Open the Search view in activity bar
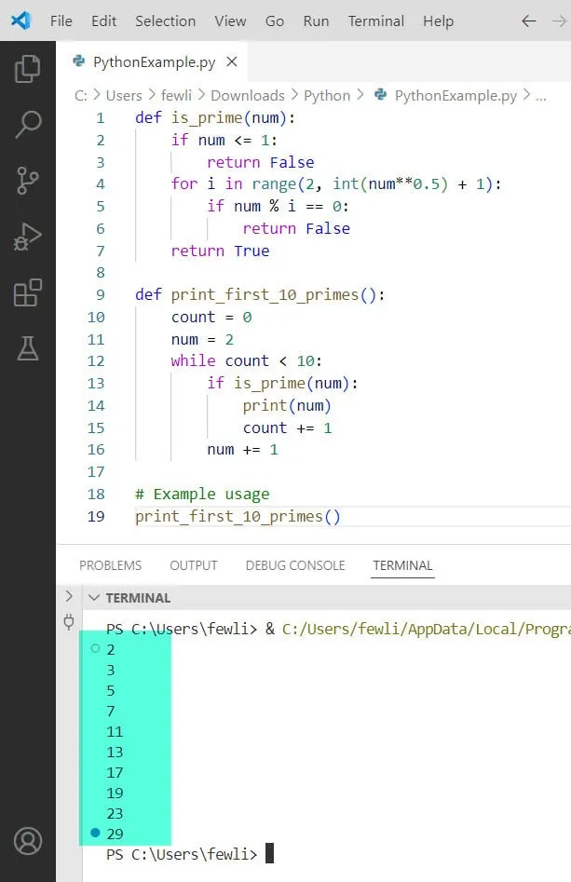Image resolution: width=571 pixels, height=882 pixels. coord(28,124)
